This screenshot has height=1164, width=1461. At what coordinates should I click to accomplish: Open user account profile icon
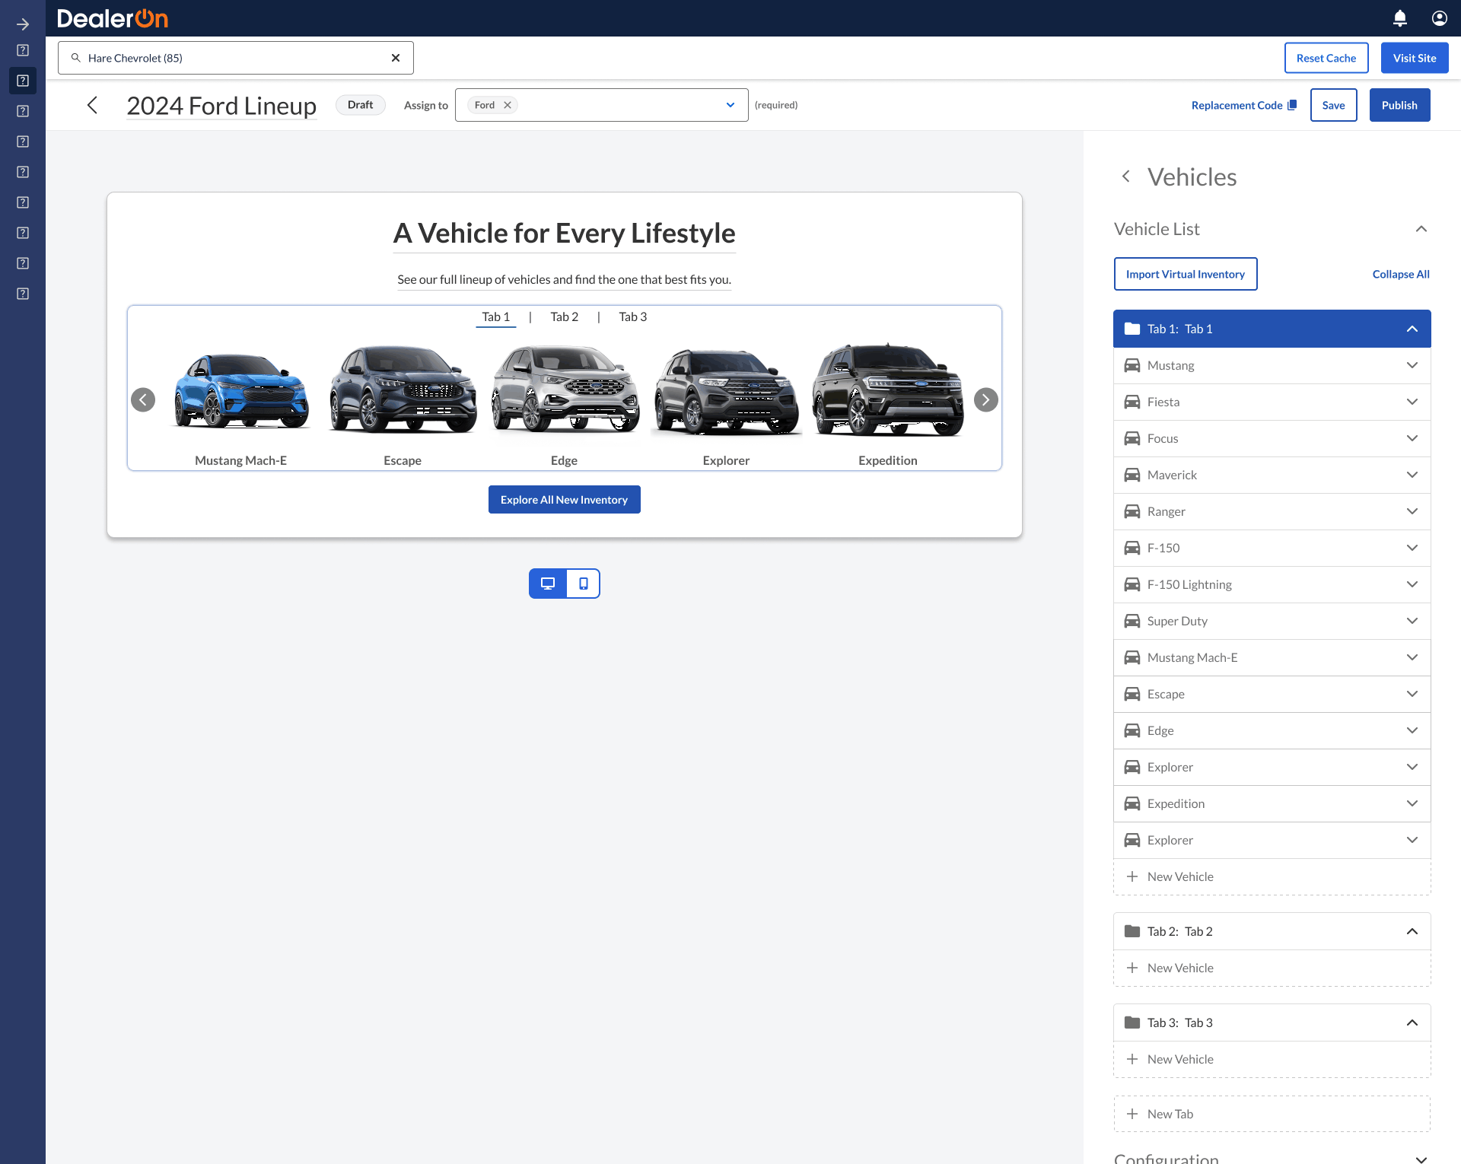(1440, 18)
